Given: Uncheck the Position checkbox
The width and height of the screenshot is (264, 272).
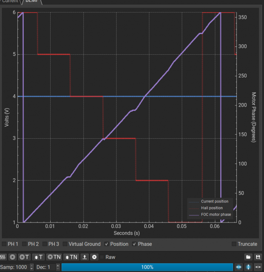Looking at the screenshot, I should tap(107, 244).
